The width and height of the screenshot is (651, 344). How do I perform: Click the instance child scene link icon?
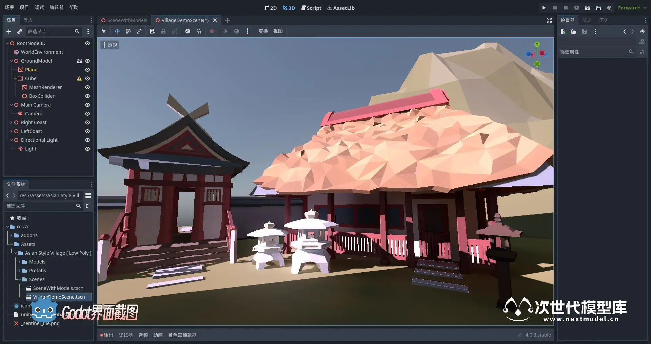(20, 31)
